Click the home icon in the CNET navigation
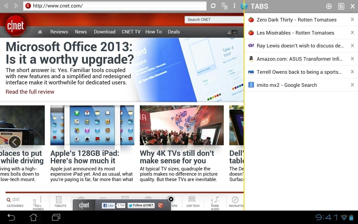Screen dimensions: 358x224 click(x=40, y=32)
